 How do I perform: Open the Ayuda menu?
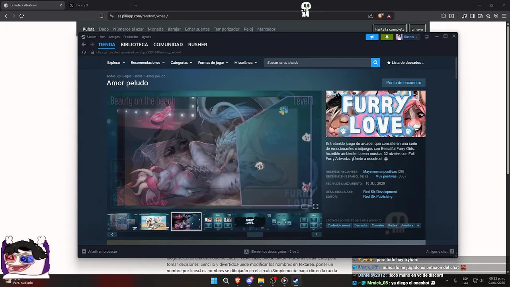(147, 37)
